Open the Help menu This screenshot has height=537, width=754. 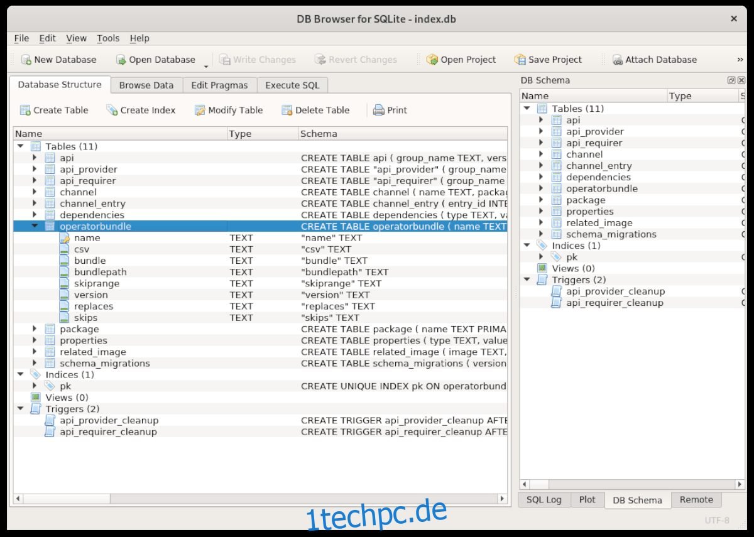(139, 38)
